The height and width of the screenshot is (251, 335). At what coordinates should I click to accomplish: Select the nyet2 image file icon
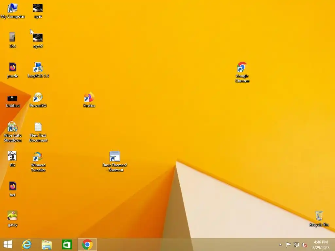pos(38,41)
